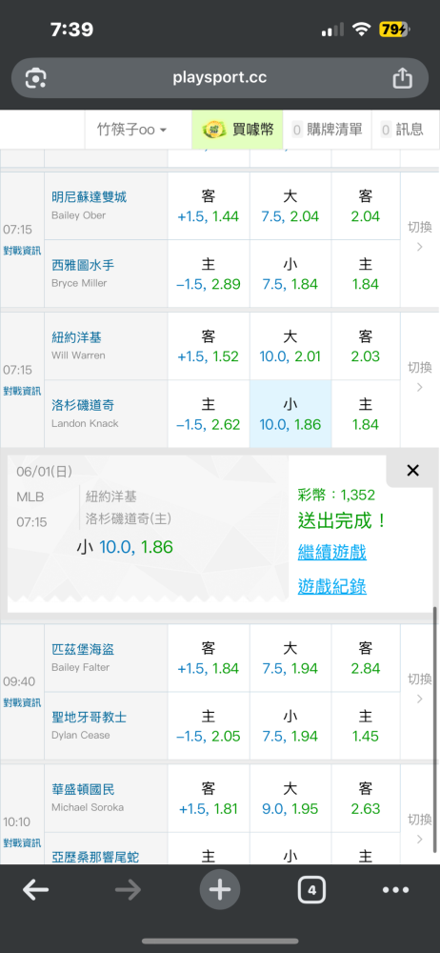
Task: Select 客 2.04 moneyline for 明尼蘇達雙城
Action: [x=366, y=206]
